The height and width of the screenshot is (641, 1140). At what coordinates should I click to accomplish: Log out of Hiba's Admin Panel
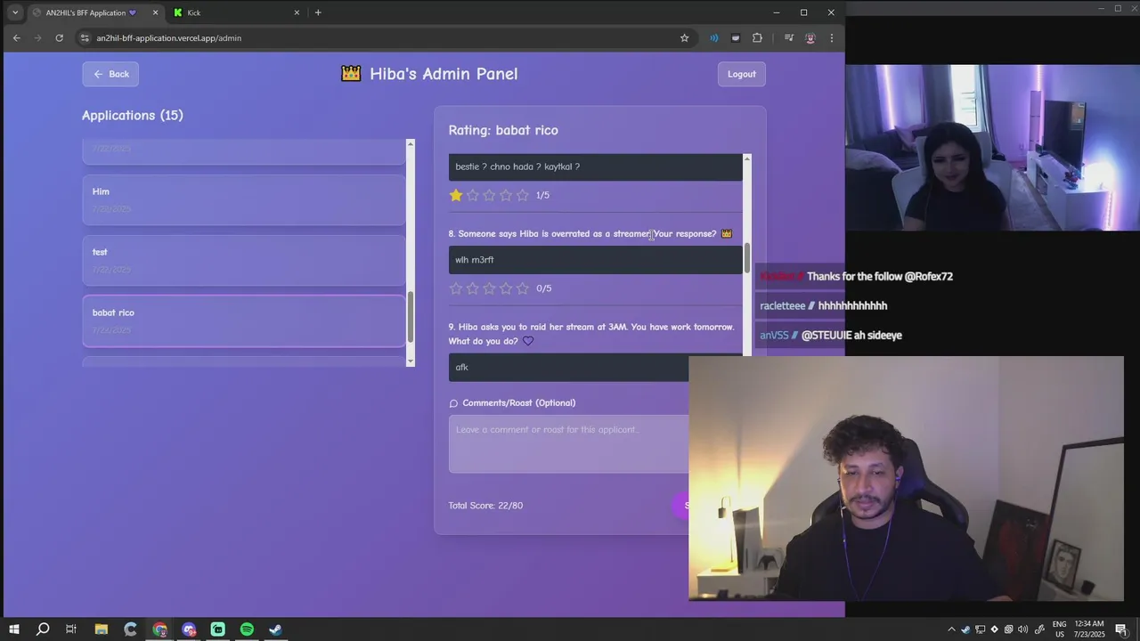click(741, 74)
